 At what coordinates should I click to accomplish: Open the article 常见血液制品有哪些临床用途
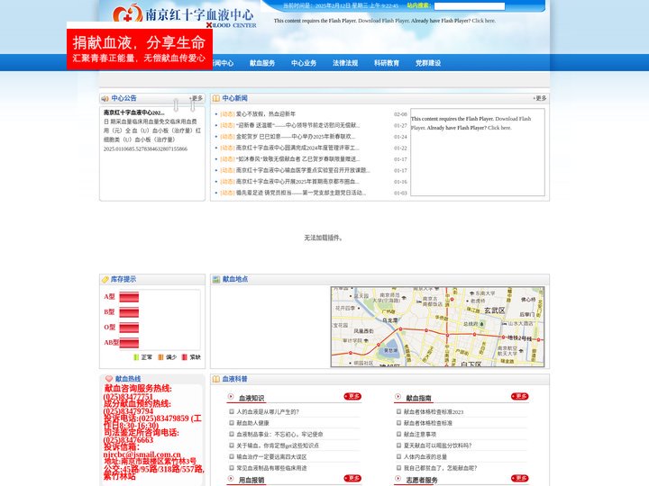click(x=271, y=468)
